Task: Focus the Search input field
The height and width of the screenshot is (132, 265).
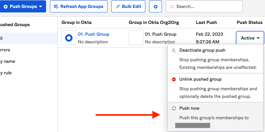Action: pyautogui.click(x=204, y=6)
